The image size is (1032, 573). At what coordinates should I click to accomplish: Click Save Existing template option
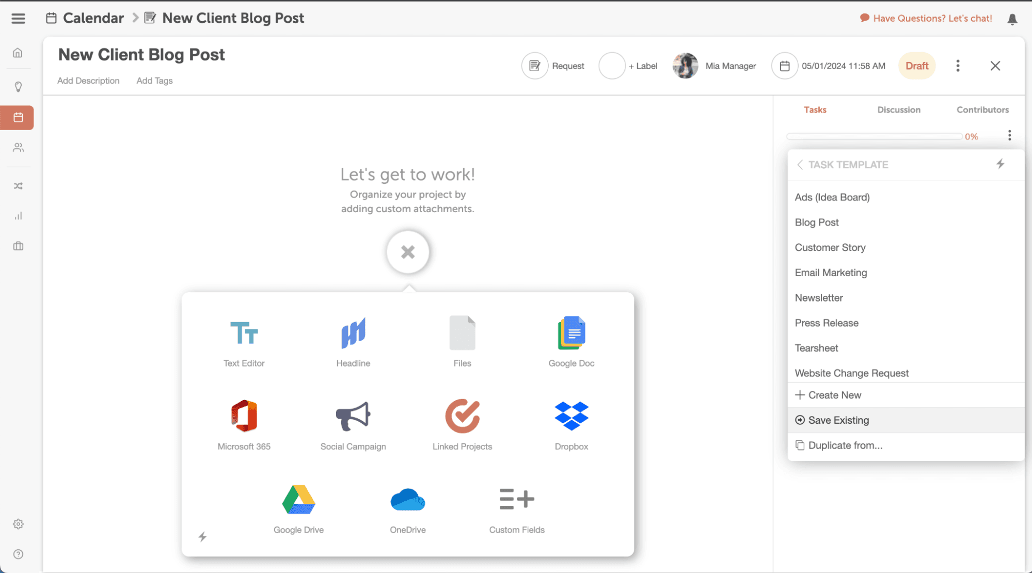(x=838, y=420)
